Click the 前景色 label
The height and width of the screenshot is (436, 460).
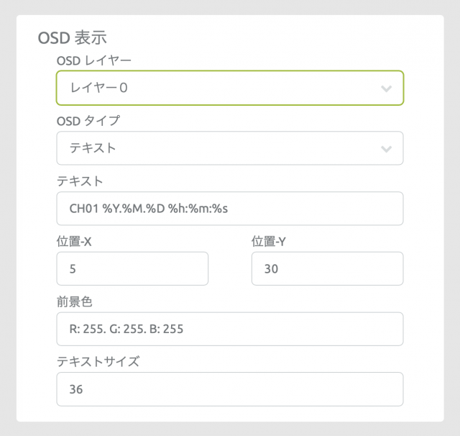[74, 301]
